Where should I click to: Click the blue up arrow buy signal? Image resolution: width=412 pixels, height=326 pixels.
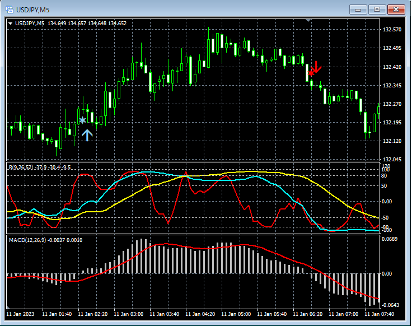(87, 134)
